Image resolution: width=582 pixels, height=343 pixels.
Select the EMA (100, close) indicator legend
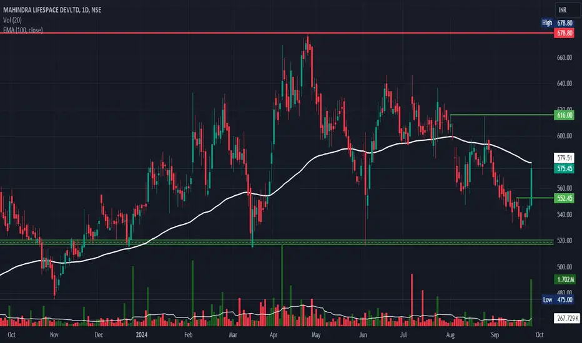23,30
